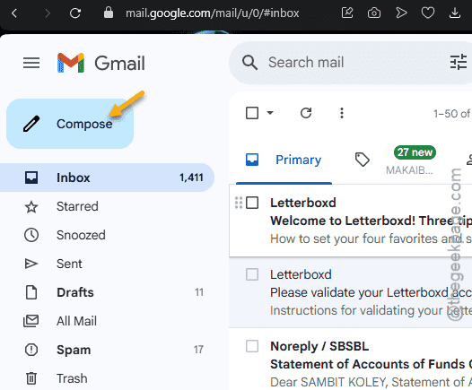Click the Search mail field

pos(351,63)
